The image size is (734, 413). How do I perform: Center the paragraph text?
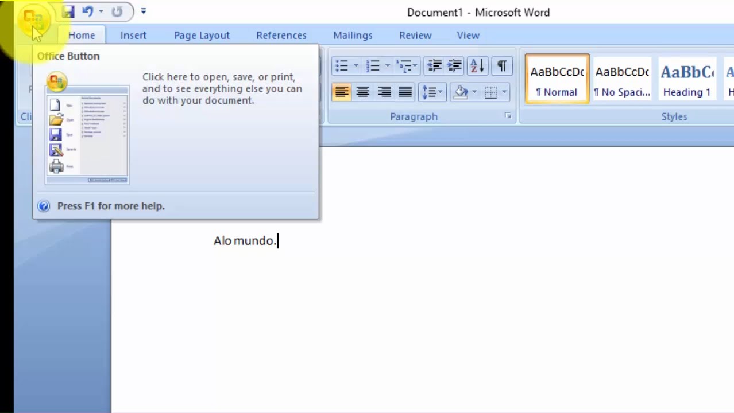362,92
